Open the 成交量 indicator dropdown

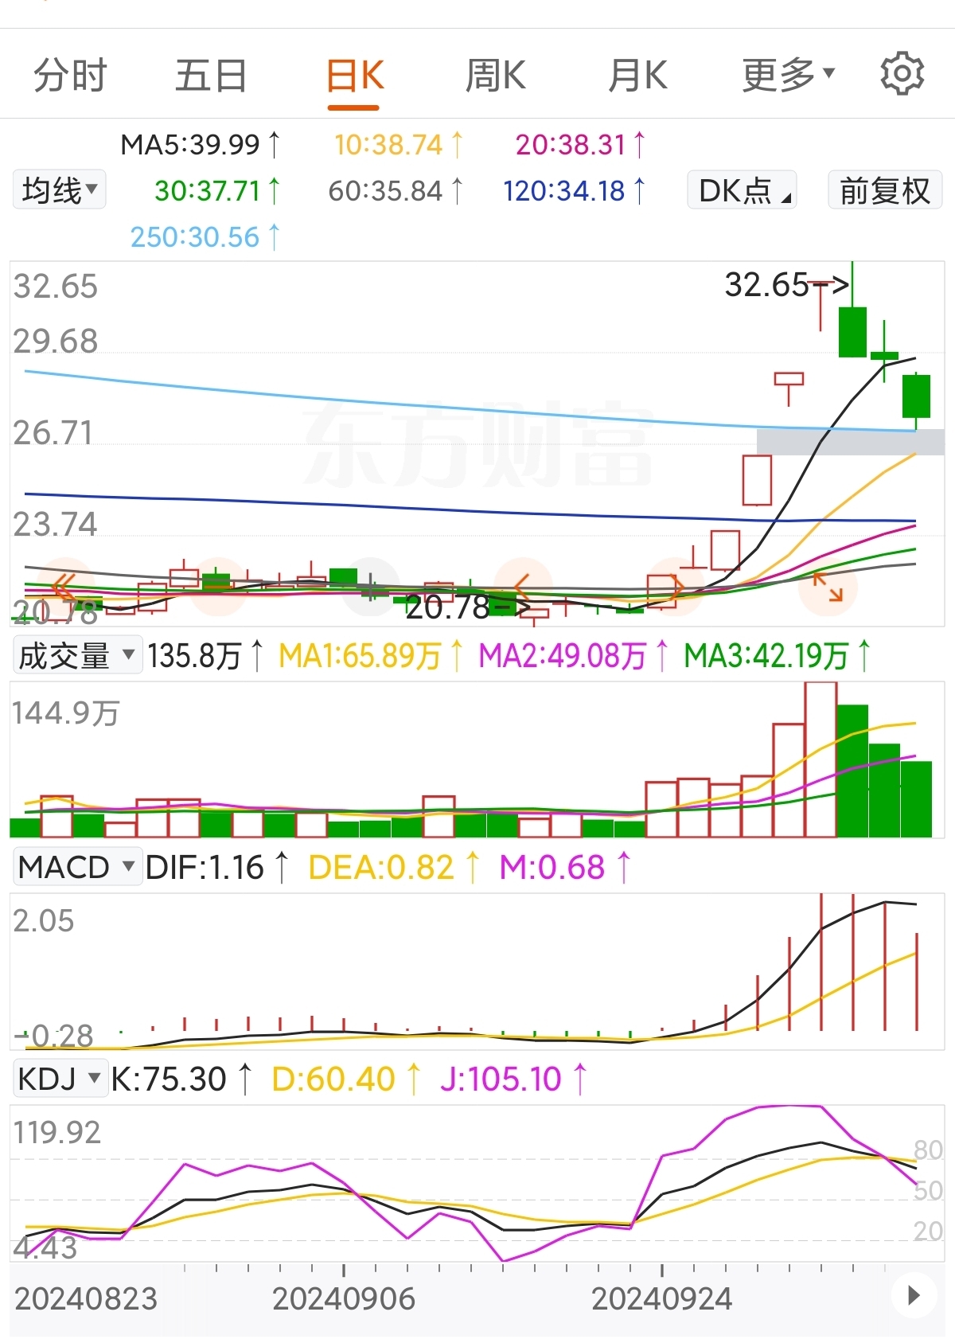(77, 655)
